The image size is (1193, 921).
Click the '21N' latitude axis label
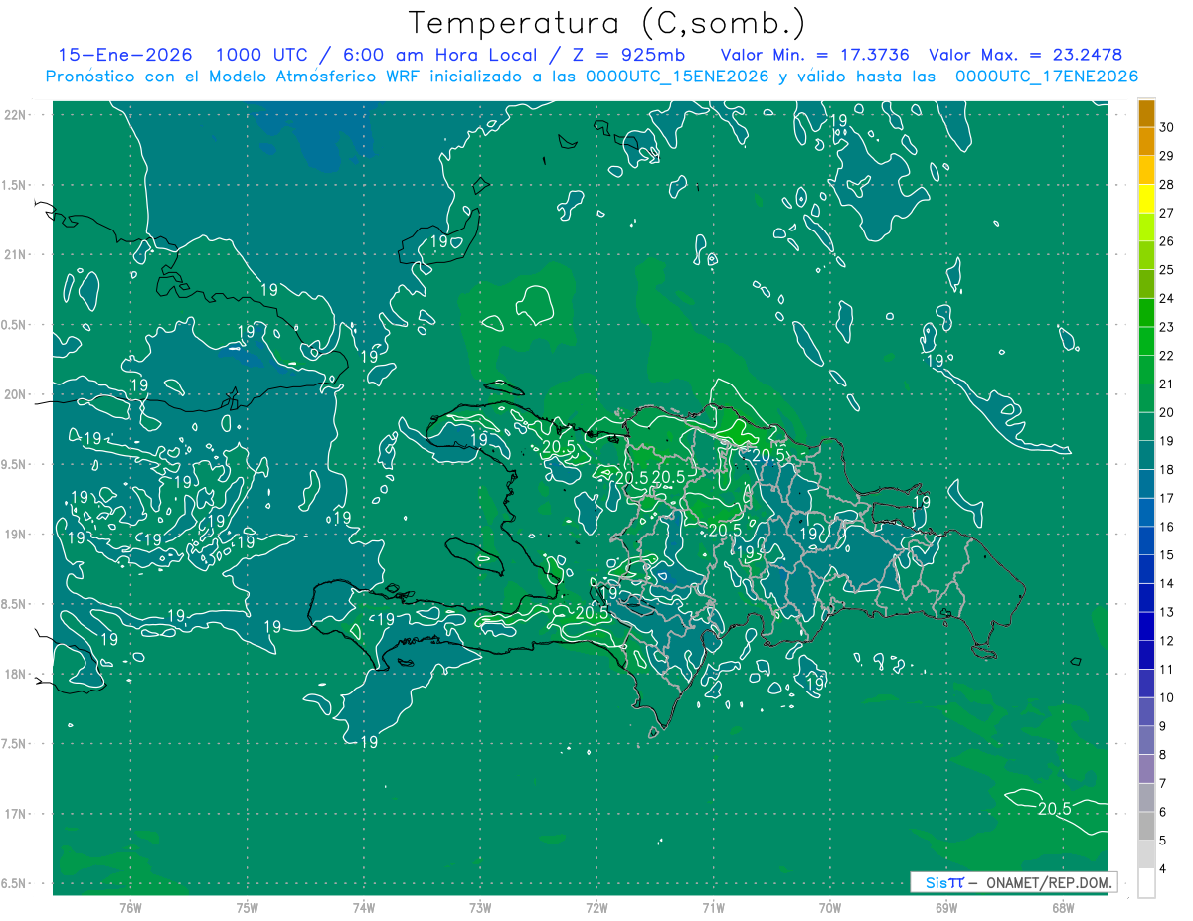click(16, 254)
